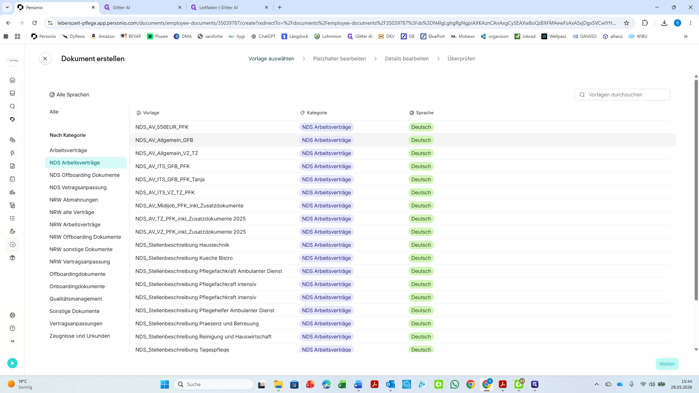The image size is (699, 393).
Task: Open the calendar icon in sidebar
Action: click(x=12, y=179)
